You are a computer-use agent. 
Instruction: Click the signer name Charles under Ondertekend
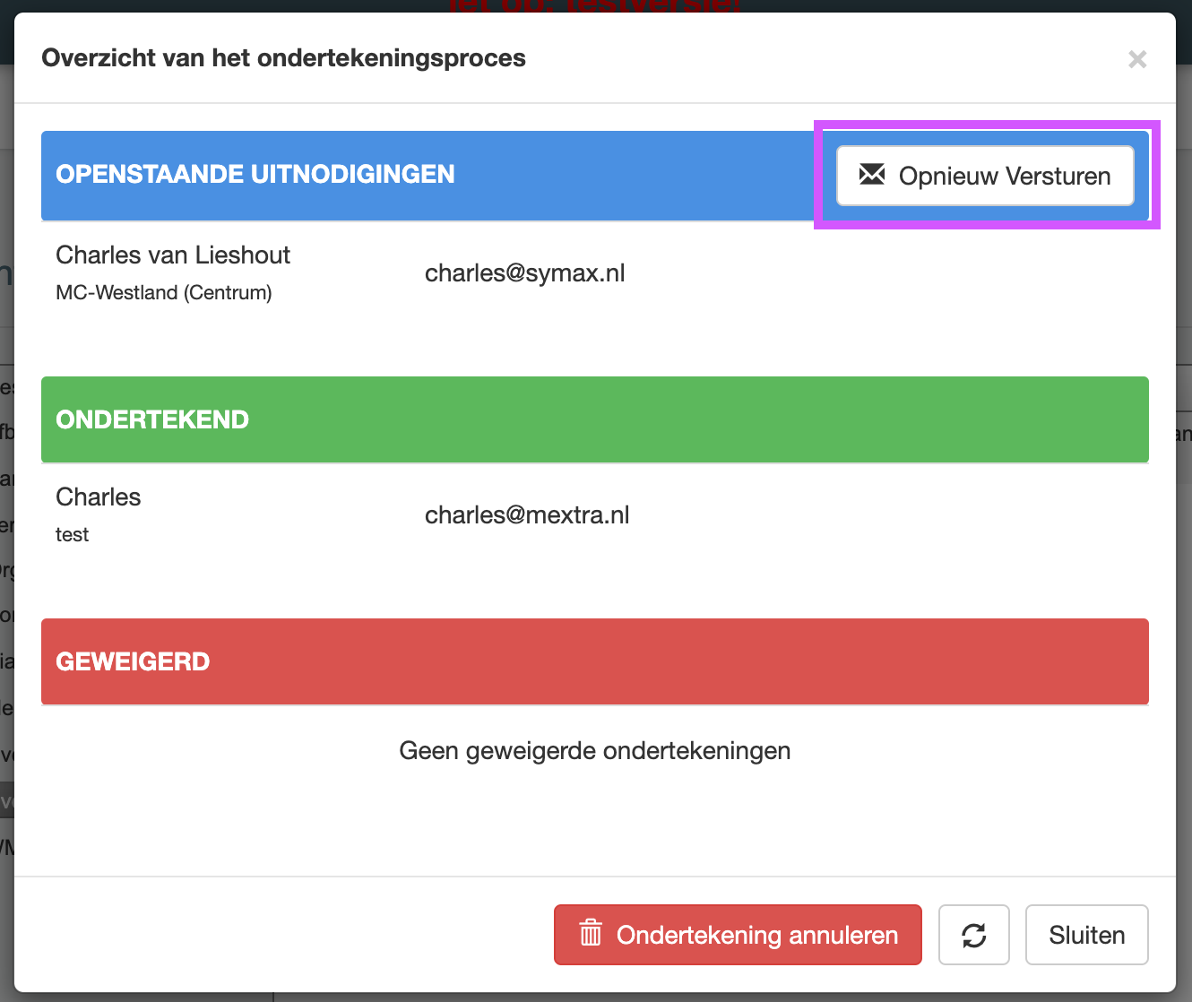(x=99, y=497)
